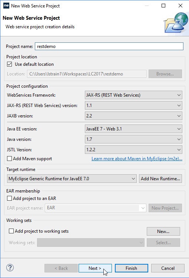
Task: Close the New Web Service Project dialog
Action: [180, 6]
